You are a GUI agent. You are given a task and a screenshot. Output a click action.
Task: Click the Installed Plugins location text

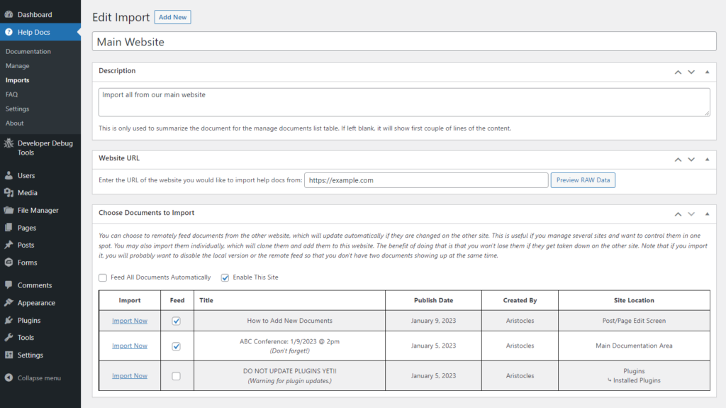click(637, 380)
